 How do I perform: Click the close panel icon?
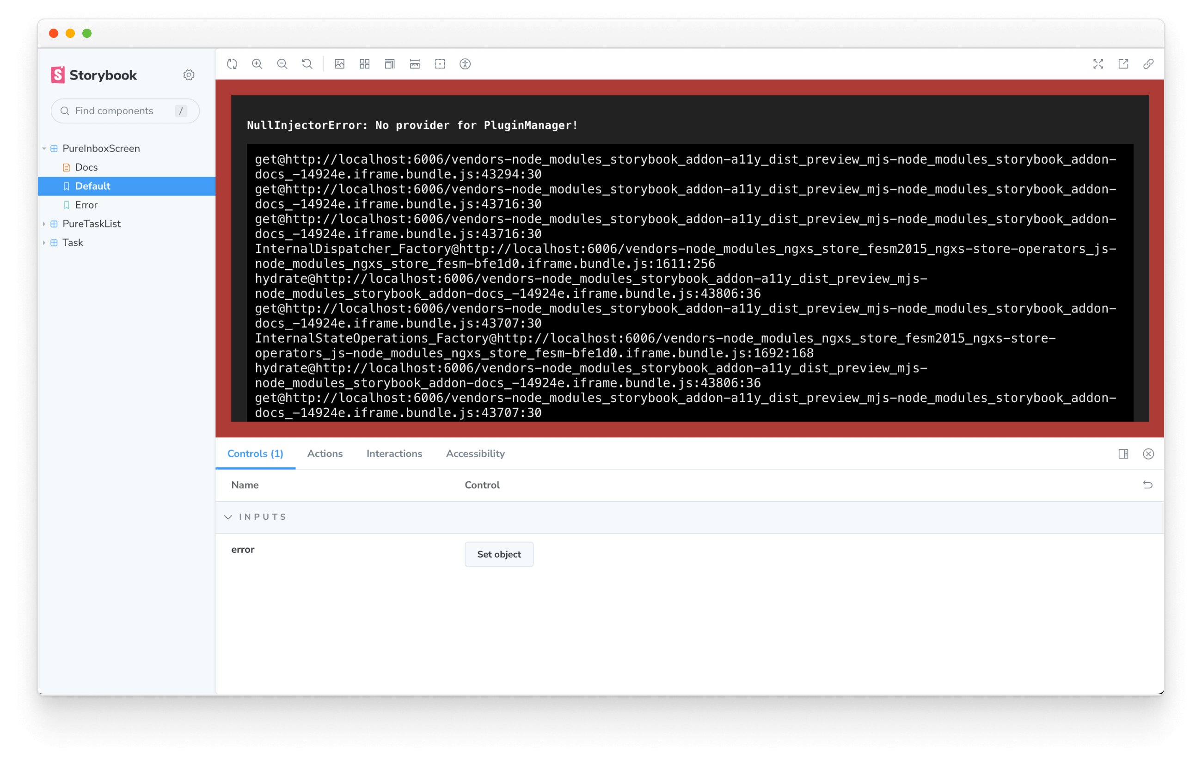[x=1148, y=454]
